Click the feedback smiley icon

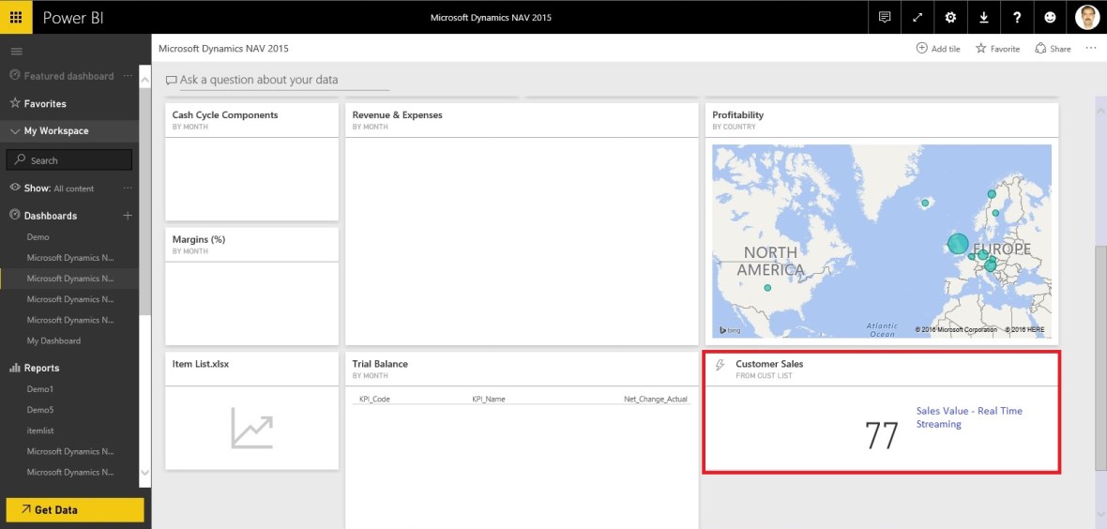(x=1050, y=17)
